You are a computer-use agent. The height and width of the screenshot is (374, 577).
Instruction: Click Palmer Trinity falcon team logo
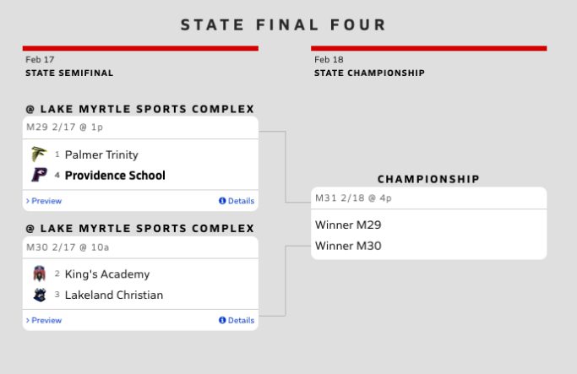(x=38, y=154)
